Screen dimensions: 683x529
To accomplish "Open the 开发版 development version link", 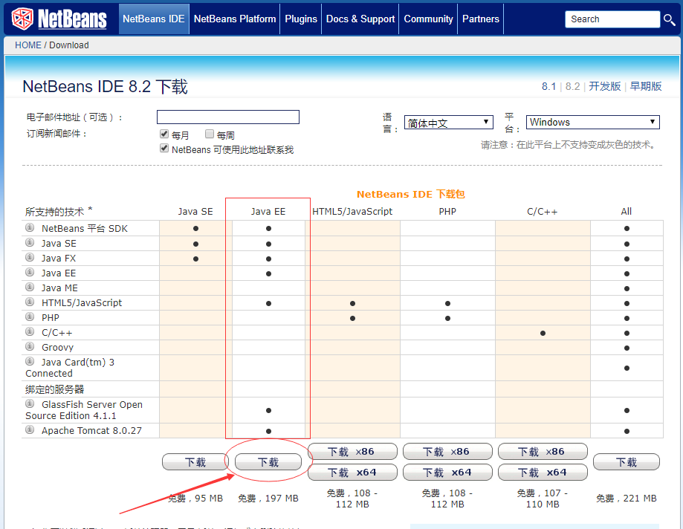I will coord(605,86).
